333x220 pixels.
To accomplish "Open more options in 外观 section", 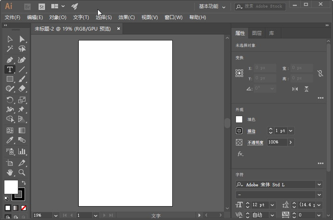I will coord(321,163).
